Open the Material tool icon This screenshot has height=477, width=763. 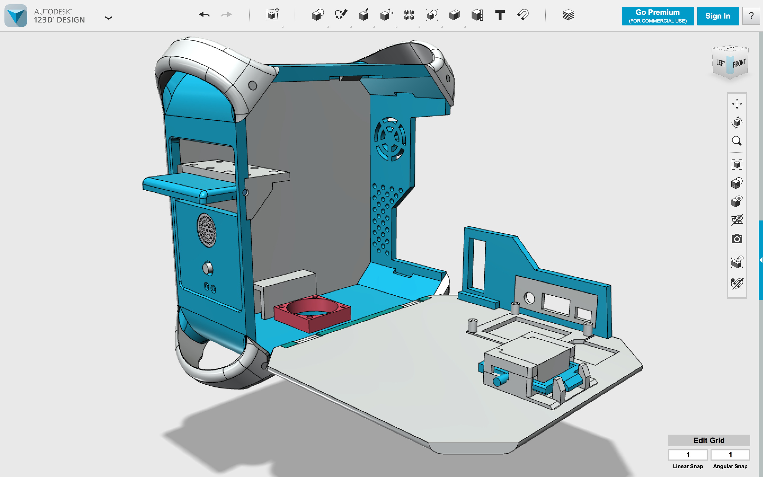[568, 15]
